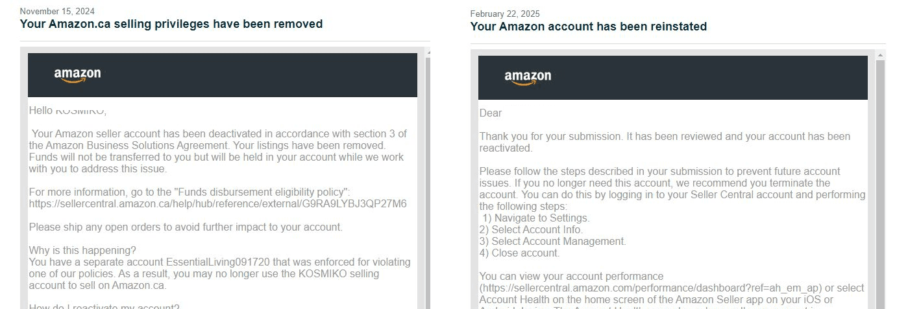Click the 'Why is this happening?' line
Image resolution: width=908 pixels, height=309 pixels.
coord(82,251)
